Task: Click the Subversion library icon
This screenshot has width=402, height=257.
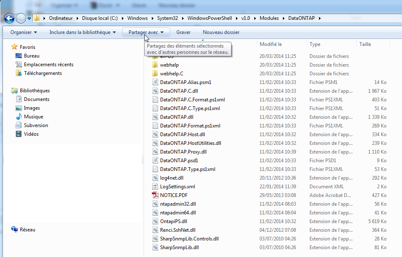Action: pos(18,125)
